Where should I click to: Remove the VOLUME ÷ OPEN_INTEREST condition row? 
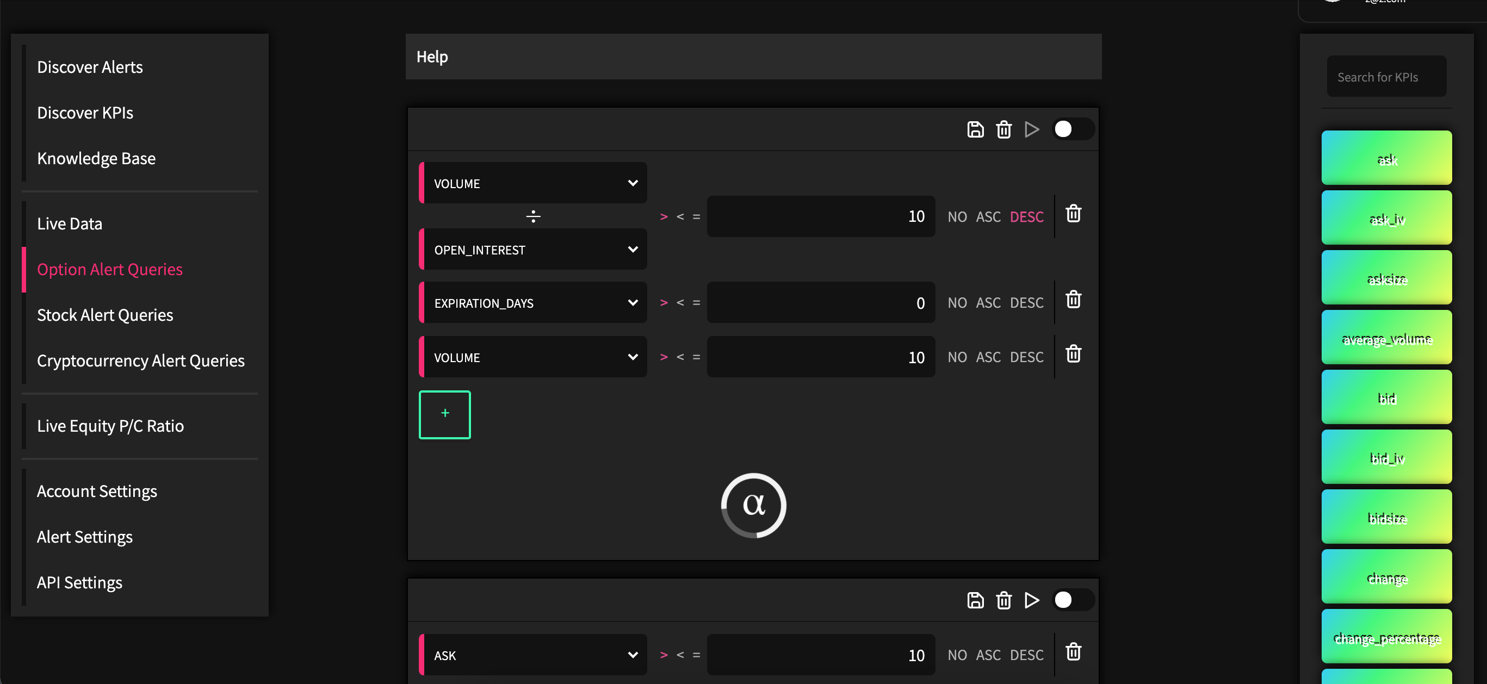(x=1073, y=214)
